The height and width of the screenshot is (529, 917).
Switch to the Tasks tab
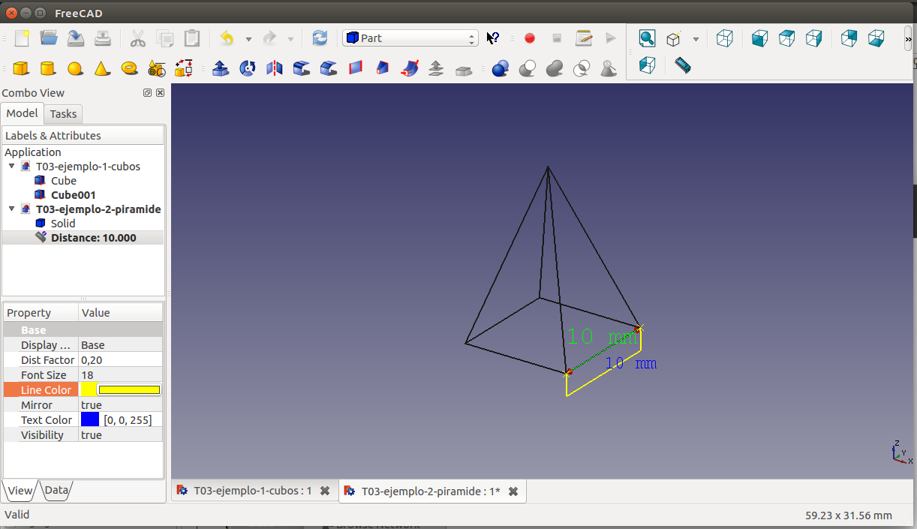tap(63, 114)
